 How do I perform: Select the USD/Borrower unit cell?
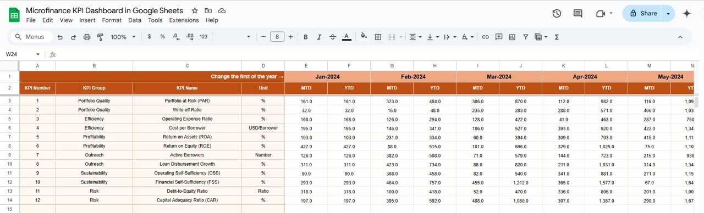pyautogui.click(x=263, y=128)
